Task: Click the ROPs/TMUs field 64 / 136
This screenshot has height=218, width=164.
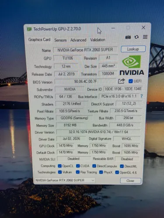Action: tap(66, 96)
